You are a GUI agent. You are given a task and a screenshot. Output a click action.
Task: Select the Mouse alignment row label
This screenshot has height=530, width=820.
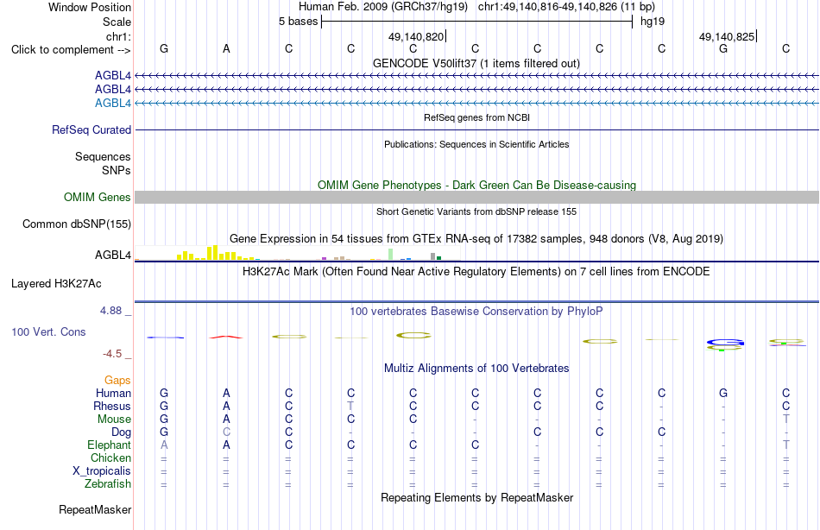pyautogui.click(x=114, y=420)
